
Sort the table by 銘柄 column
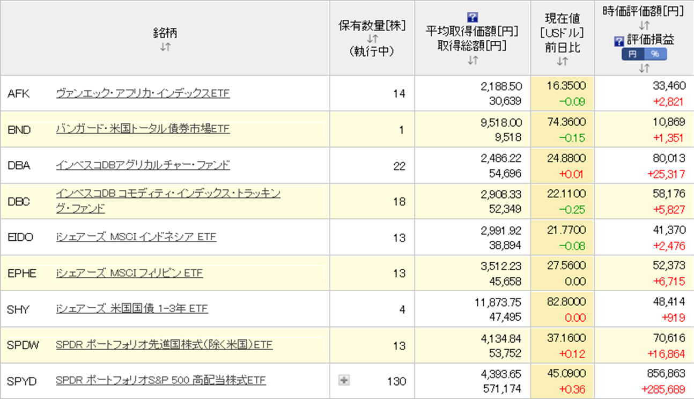[x=165, y=47]
